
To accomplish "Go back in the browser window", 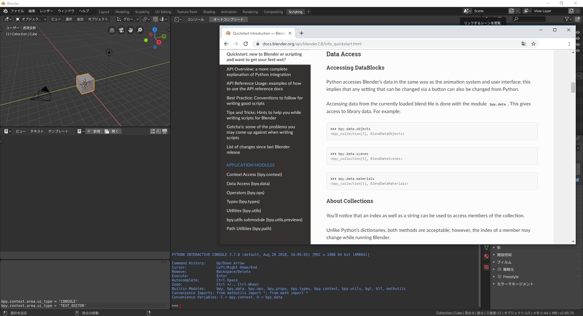I will [x=226, y=44].
